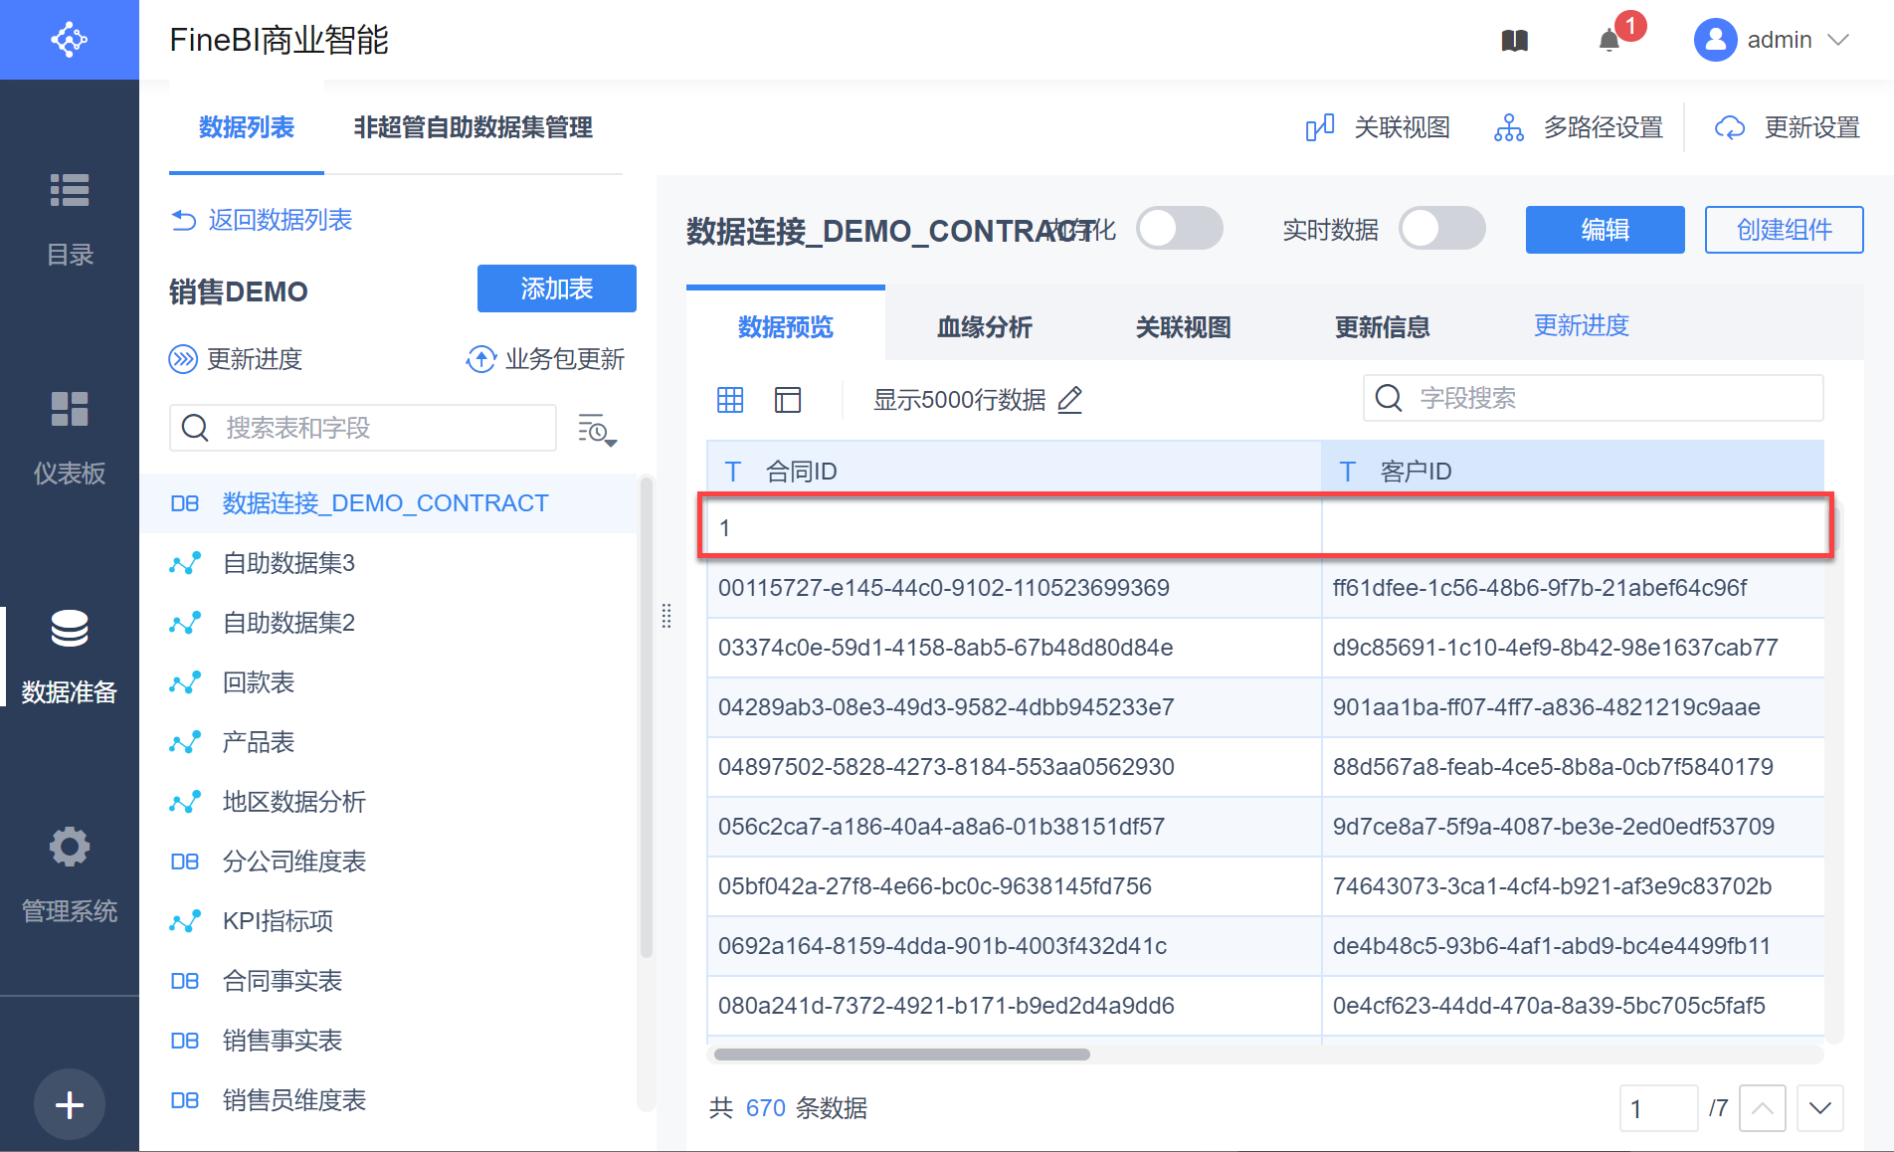The image size is (1894, 1152).
Task: Go to previous page with up arrow
Action: 1762,1108
